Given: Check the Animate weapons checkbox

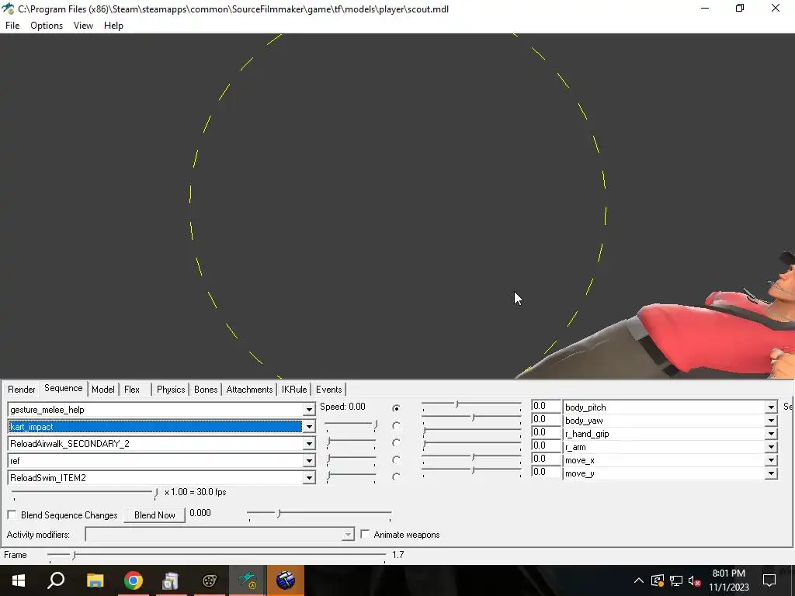Looking at the screenshot, I should [365, 534].
